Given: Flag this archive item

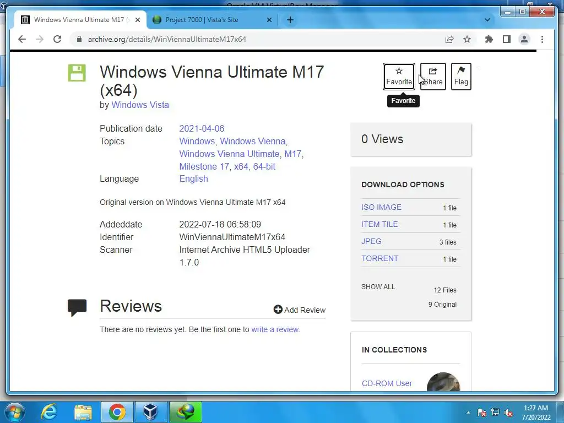Looking at the screenshot, I should pyautogui.click(x=461, y=76).
